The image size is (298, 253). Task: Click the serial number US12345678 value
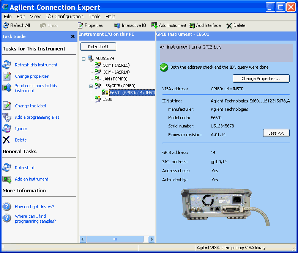[222, 126]
